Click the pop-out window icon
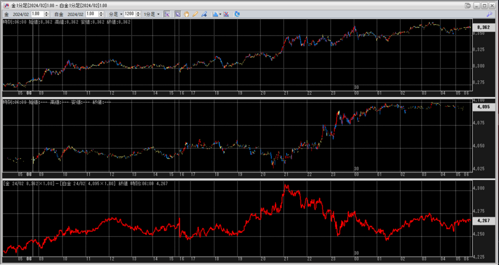 tap(468, 5)
